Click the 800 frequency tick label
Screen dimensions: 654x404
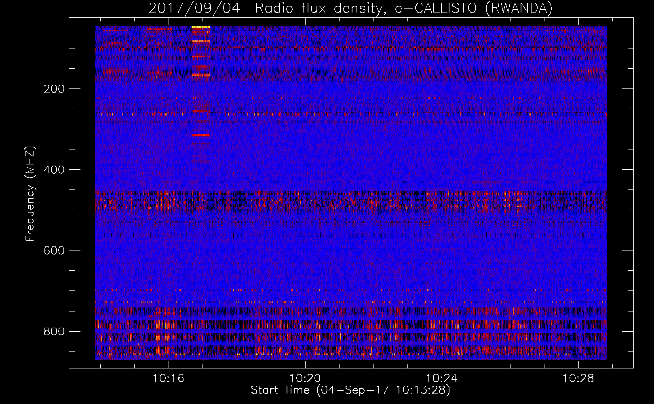(x=54, y=332)
